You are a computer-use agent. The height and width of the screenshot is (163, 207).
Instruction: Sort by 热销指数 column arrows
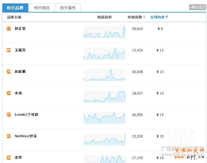[144, 17]
